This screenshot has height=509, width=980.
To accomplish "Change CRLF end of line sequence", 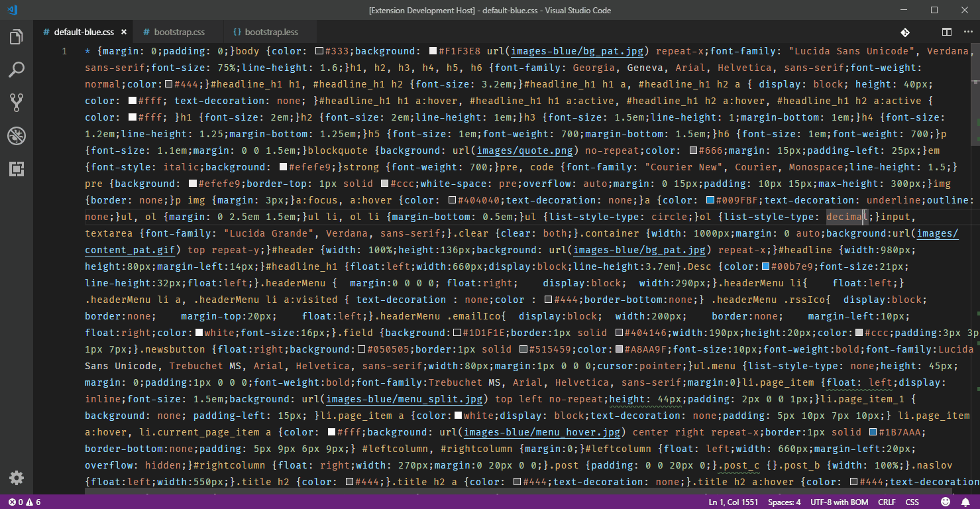I will point(887,502).
